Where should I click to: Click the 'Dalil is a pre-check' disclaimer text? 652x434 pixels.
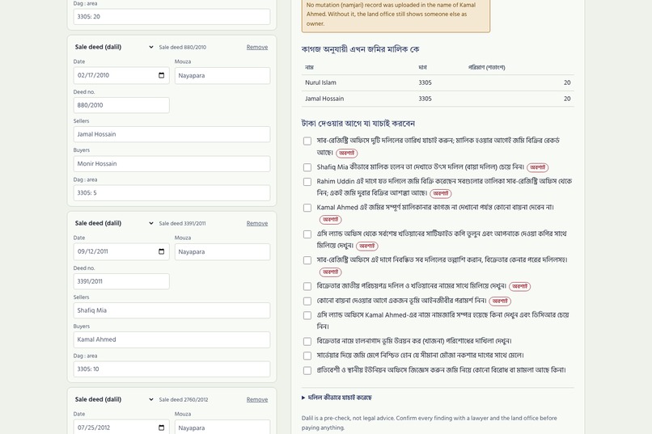(x=429, y=423)
